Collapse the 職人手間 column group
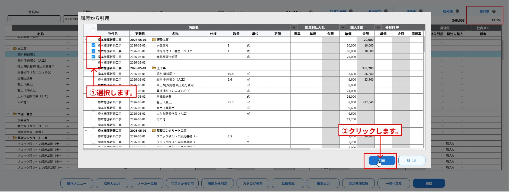The width and height of the screenshot is (520, 195). [343, 27]
